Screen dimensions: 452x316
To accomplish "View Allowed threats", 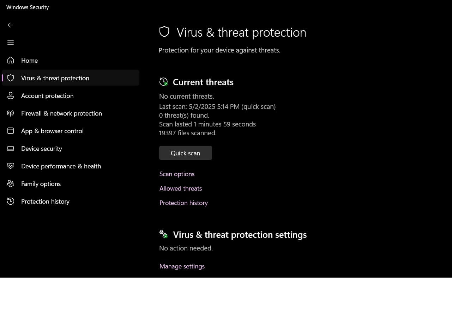I will pos(180,188).
